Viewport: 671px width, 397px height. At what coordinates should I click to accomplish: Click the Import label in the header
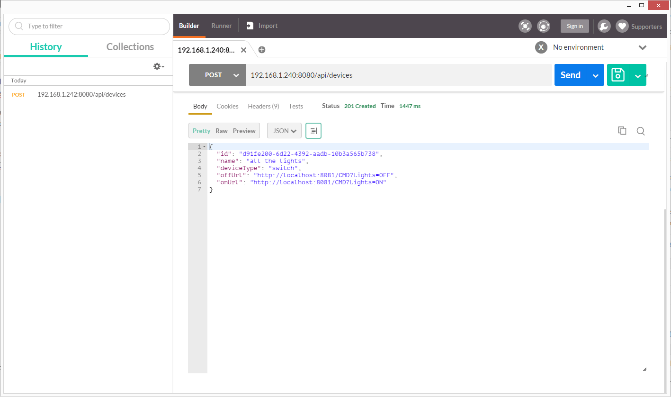(268, 26)
